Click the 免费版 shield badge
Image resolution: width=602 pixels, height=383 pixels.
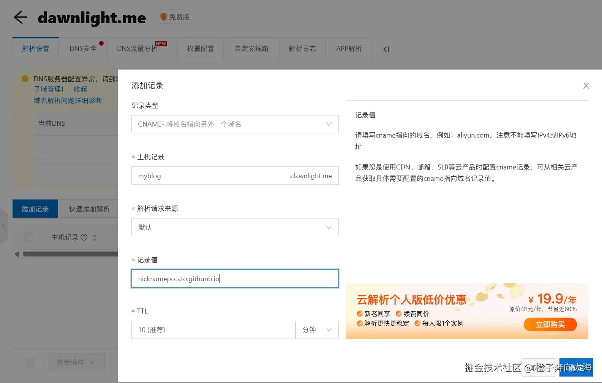pos(175,17)
